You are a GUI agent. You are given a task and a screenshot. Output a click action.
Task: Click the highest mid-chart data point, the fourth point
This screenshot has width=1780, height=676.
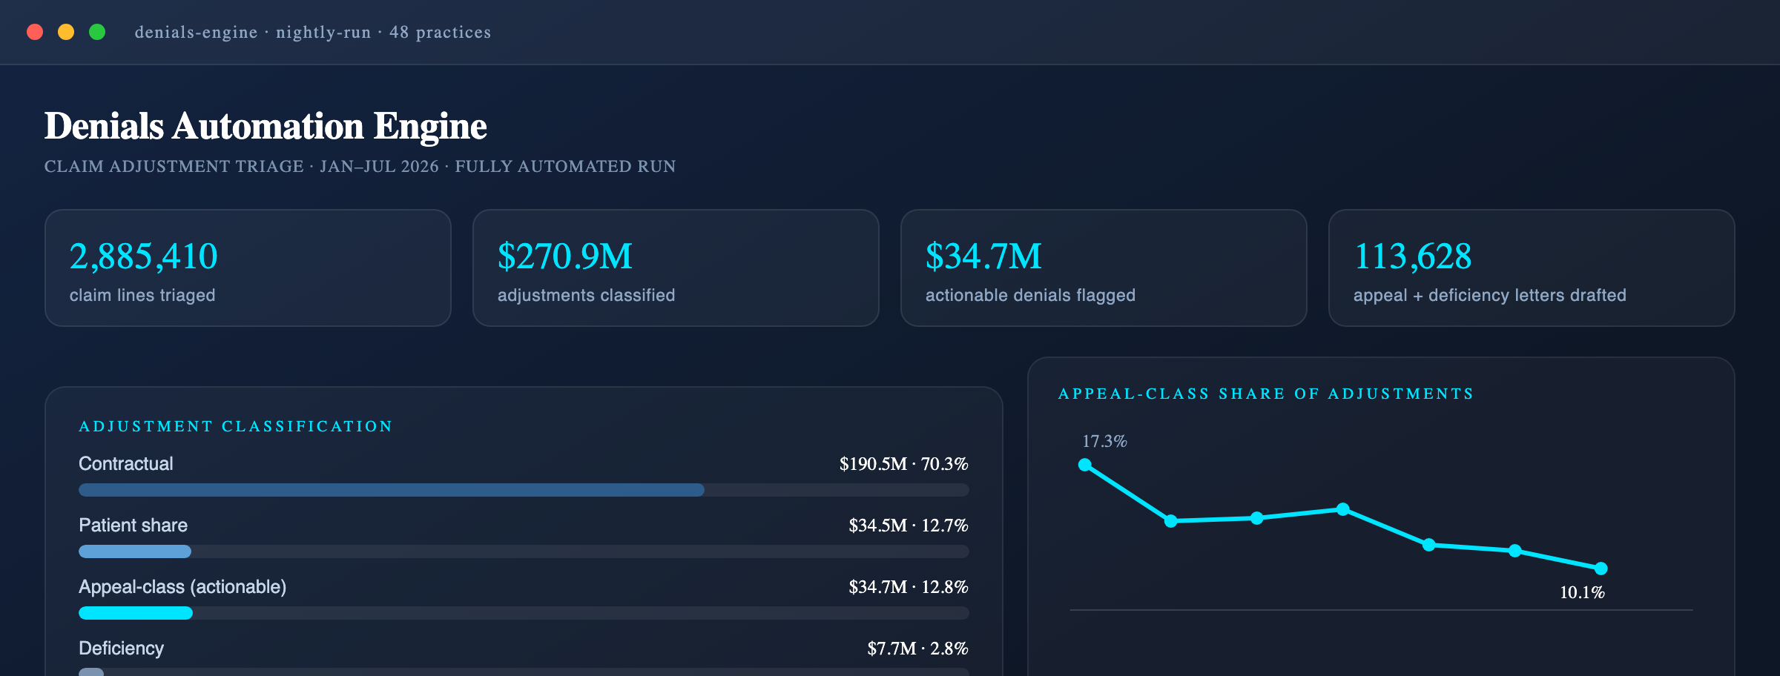1343,509
